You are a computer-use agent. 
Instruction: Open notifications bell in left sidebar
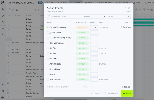(3, 16)
